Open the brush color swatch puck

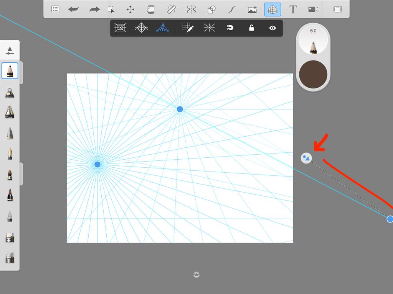coord(313,74)
